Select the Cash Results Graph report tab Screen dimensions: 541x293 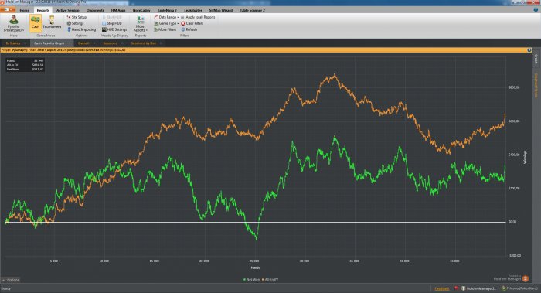pos(49,43)
